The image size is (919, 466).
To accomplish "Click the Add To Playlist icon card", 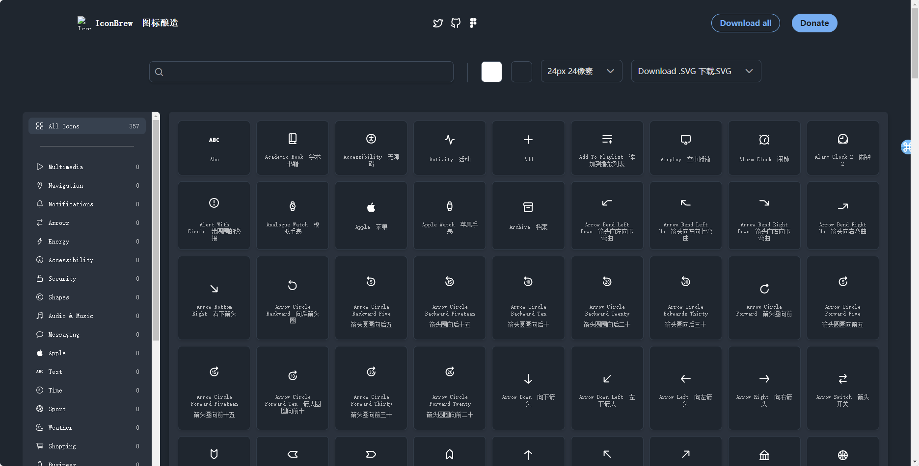I will (x=607, y=148).
